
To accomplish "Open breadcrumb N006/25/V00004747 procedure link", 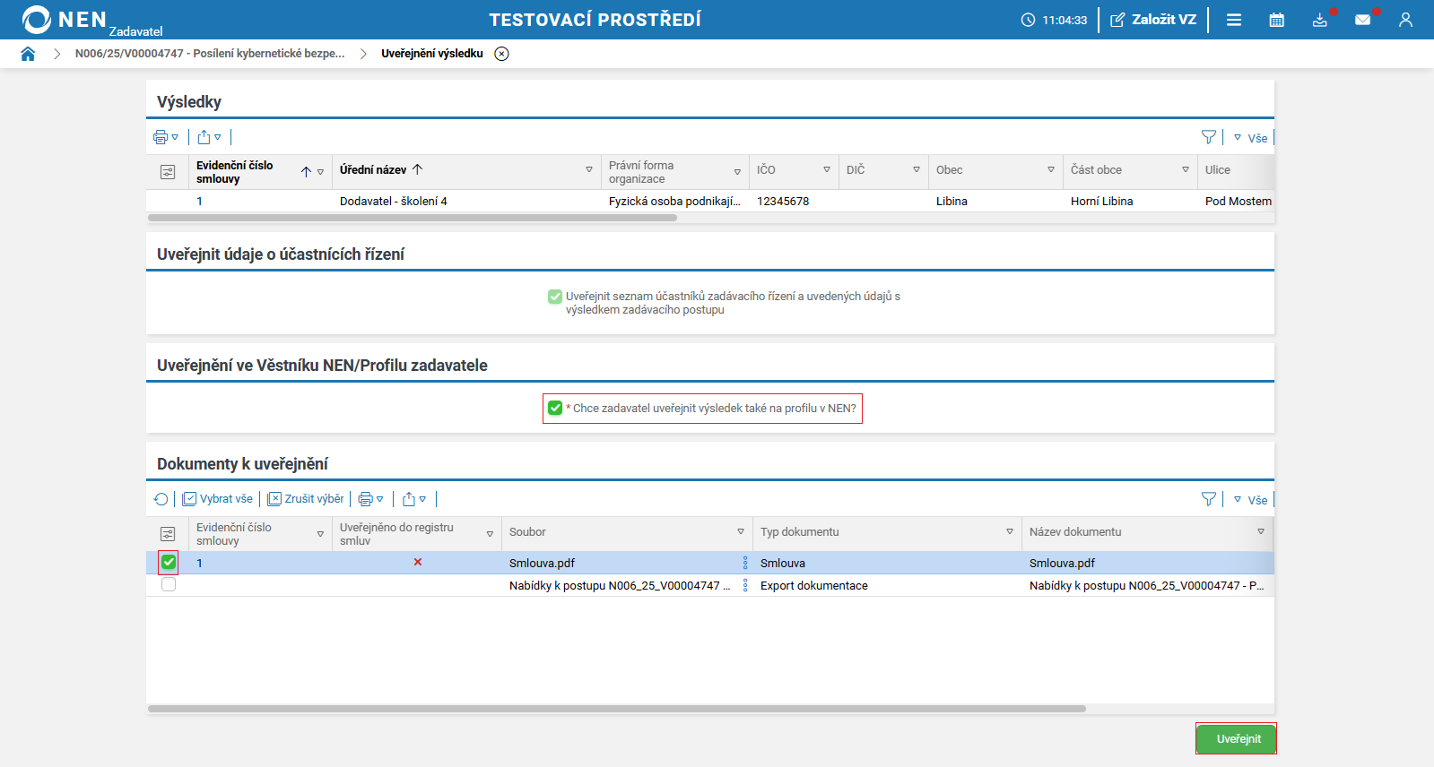I will [x=210, y=54].
